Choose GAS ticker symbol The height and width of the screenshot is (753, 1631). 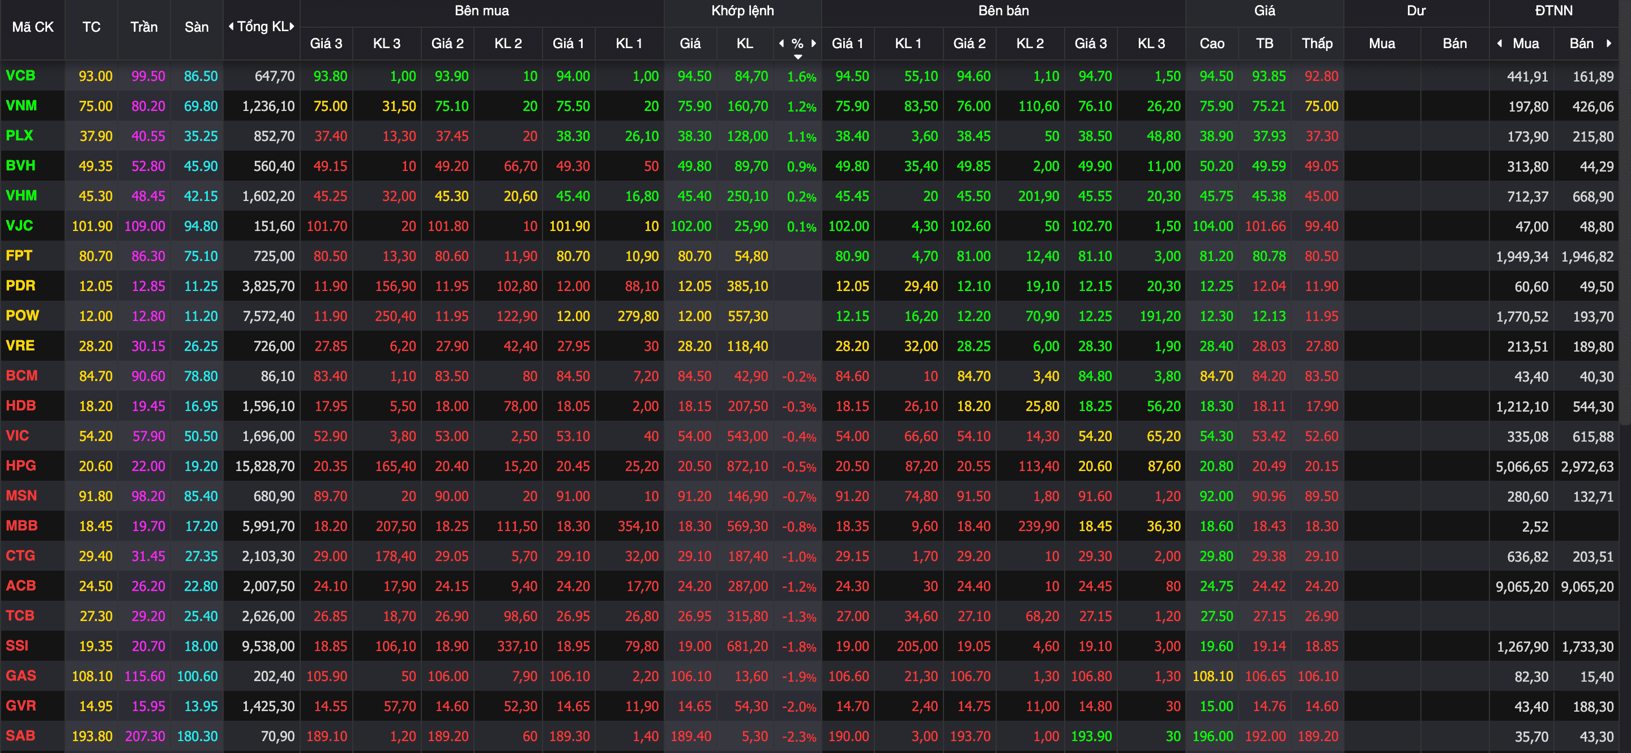point(20,675)
